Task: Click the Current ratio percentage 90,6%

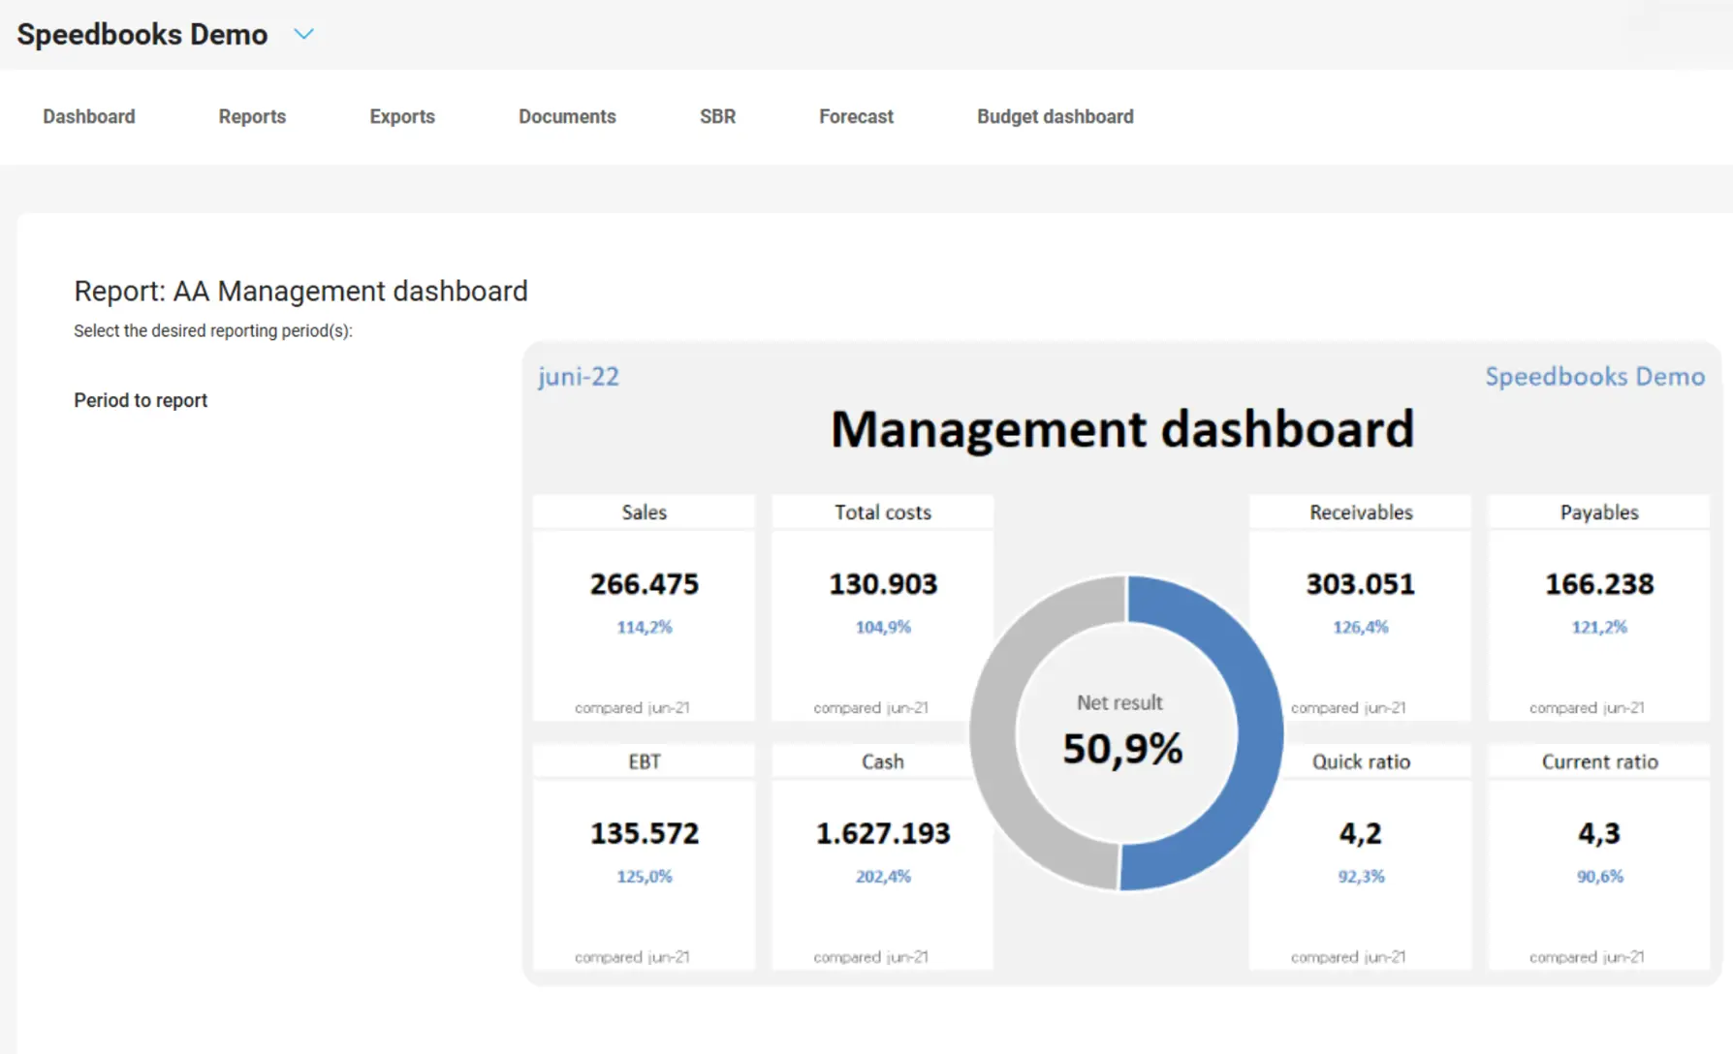Action: tap(1599, 876)
